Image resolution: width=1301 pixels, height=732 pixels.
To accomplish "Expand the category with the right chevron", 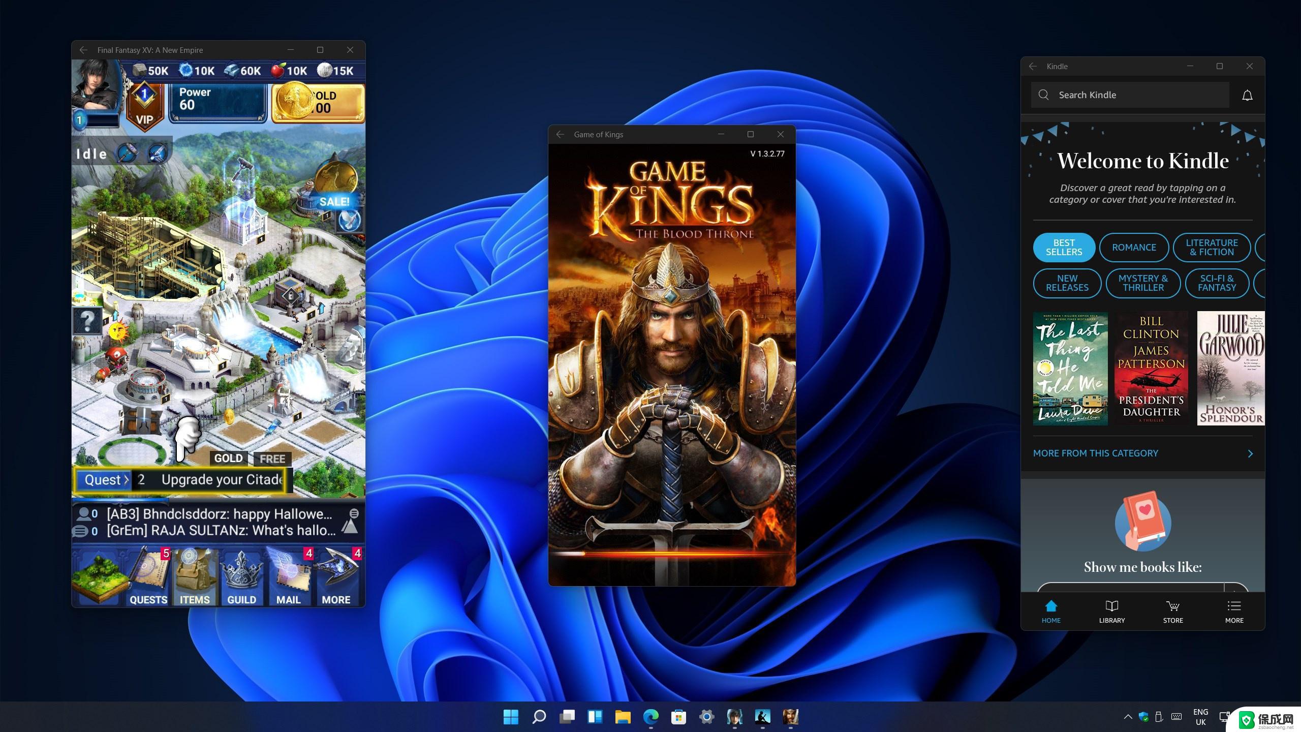I will [1250, 453].
